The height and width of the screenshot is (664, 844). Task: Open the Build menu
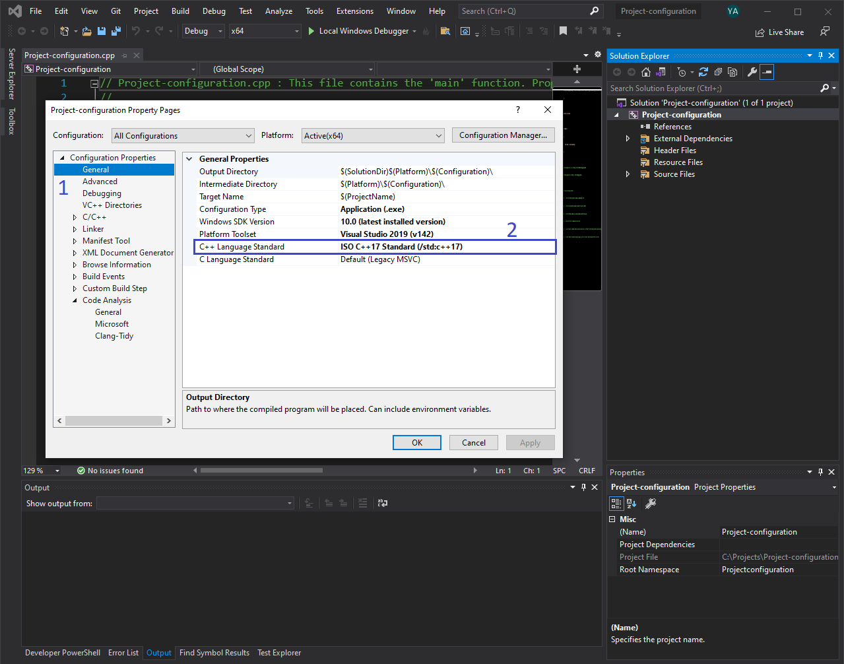180,11
